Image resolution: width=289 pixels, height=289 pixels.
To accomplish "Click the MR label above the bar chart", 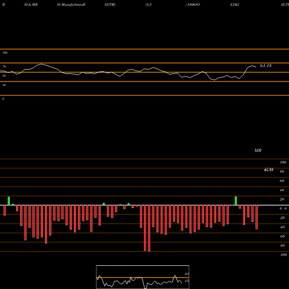I will [258, 150].
